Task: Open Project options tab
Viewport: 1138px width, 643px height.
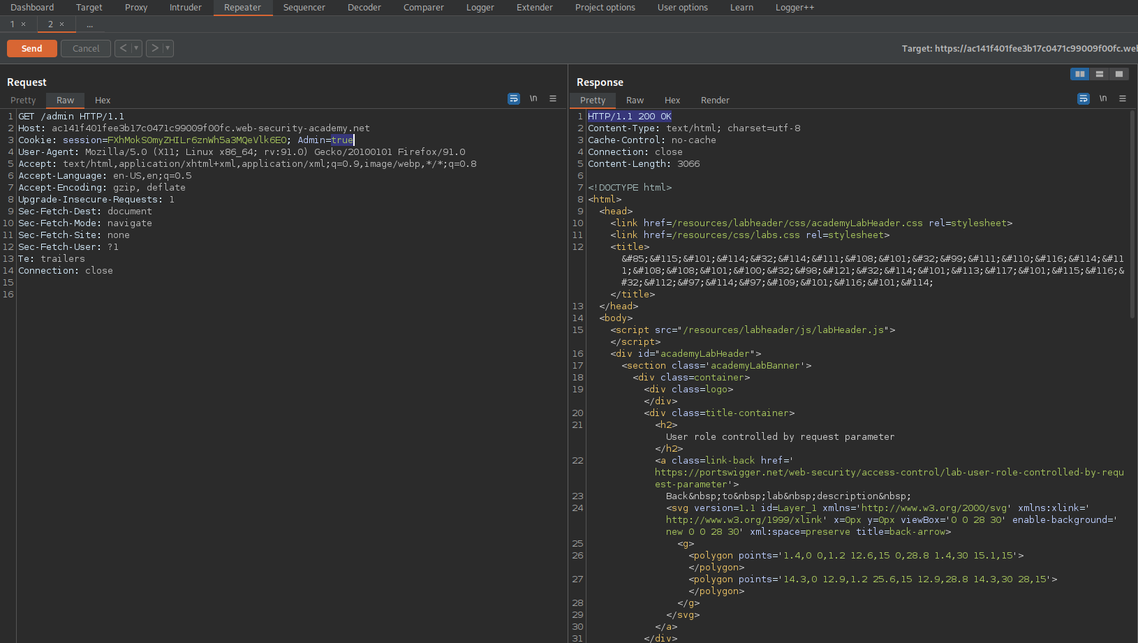Action: click(x=605, y=8)
